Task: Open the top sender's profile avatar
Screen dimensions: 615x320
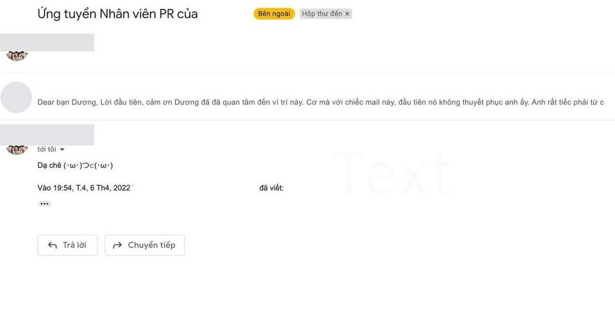Action: pyautogui.click(x=16, y=54)
